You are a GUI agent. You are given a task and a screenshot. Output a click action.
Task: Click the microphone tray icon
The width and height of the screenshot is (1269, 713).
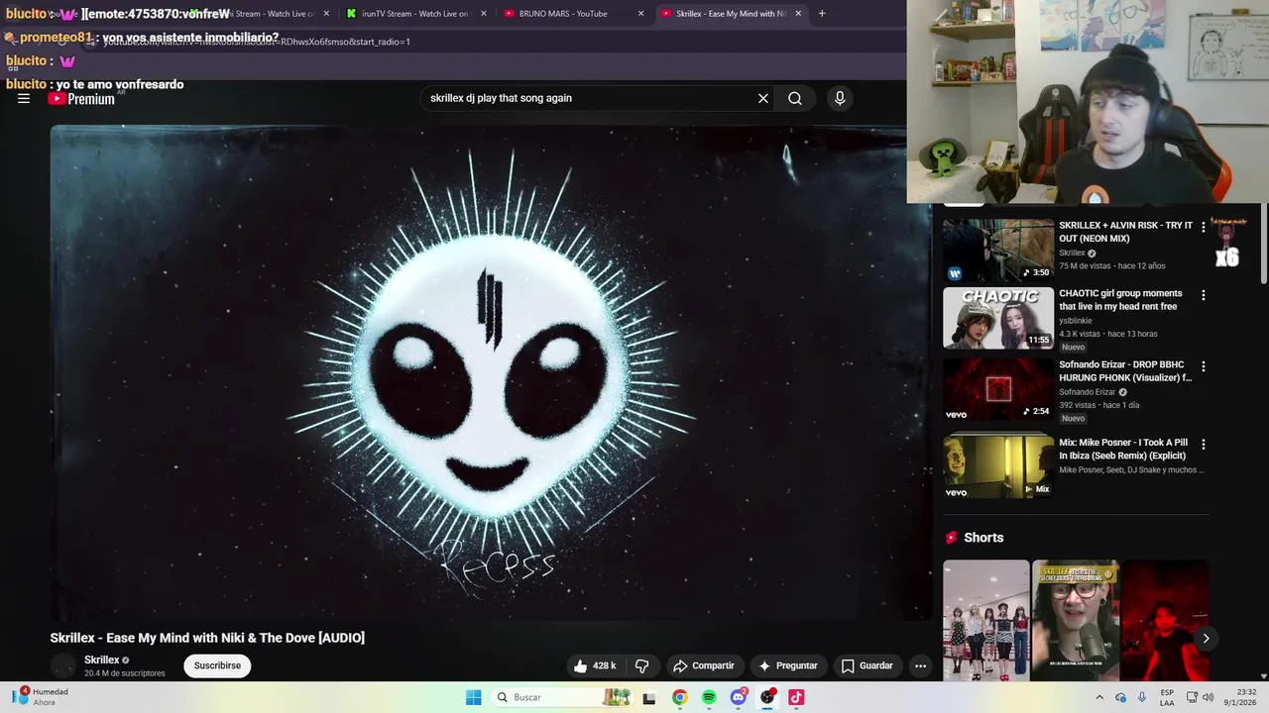coord(1142,697)
